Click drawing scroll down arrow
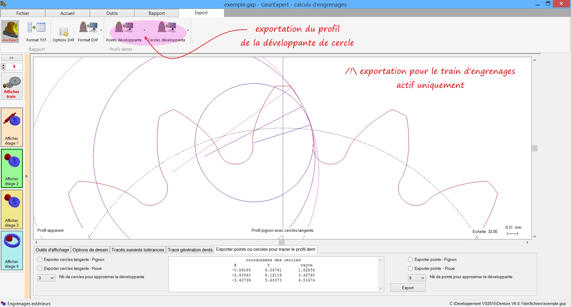The image size is (571, 307). point(535,236)
